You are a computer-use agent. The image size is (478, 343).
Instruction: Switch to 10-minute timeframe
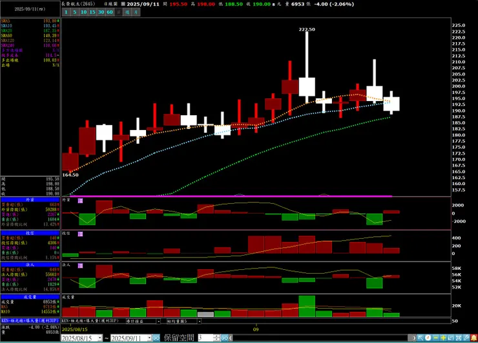click(83, 12)
